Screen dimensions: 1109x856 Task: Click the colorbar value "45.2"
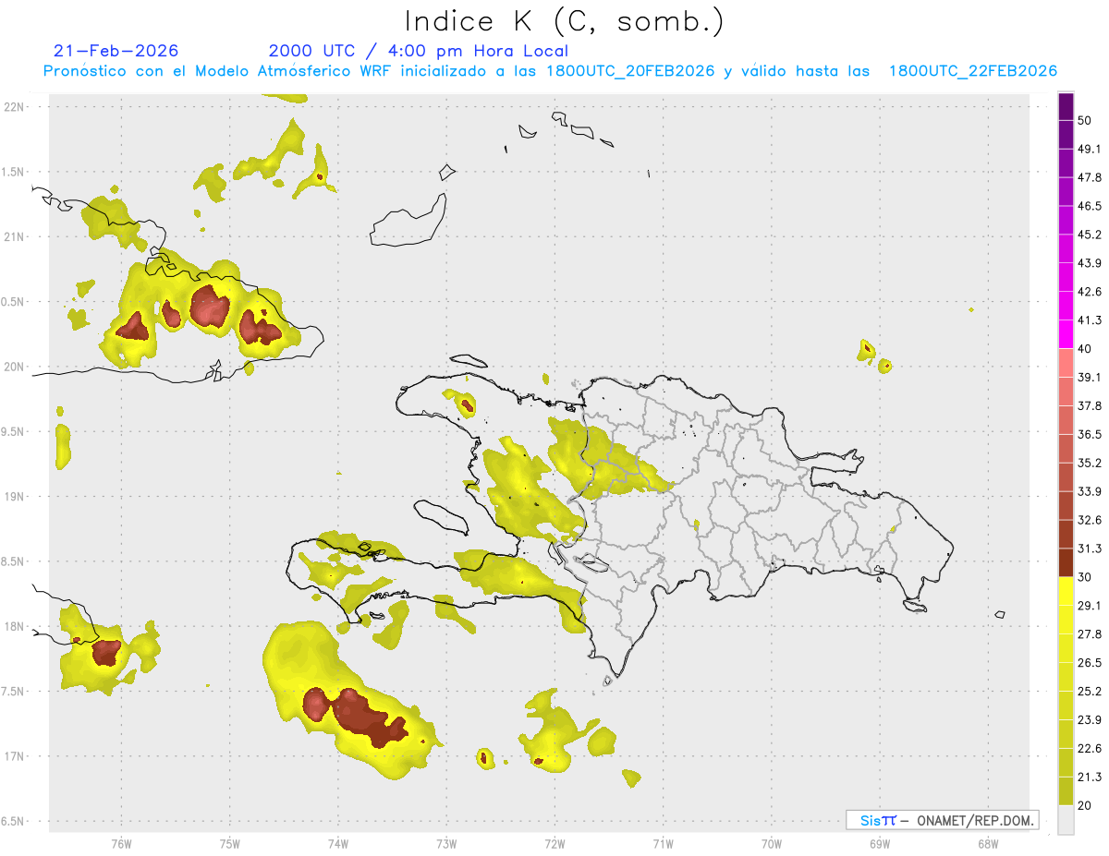pyautogui.click(x=1090, y=235)
